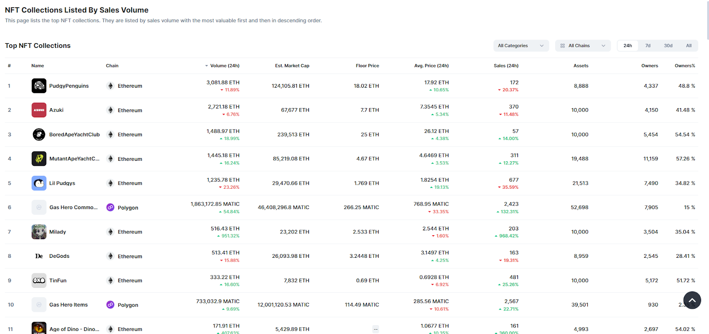Image resolution: width=709 pixels, height=334 pixels.
Task: Click the Lil Pudgys penguin logo
Action: (x=39, y=183)
